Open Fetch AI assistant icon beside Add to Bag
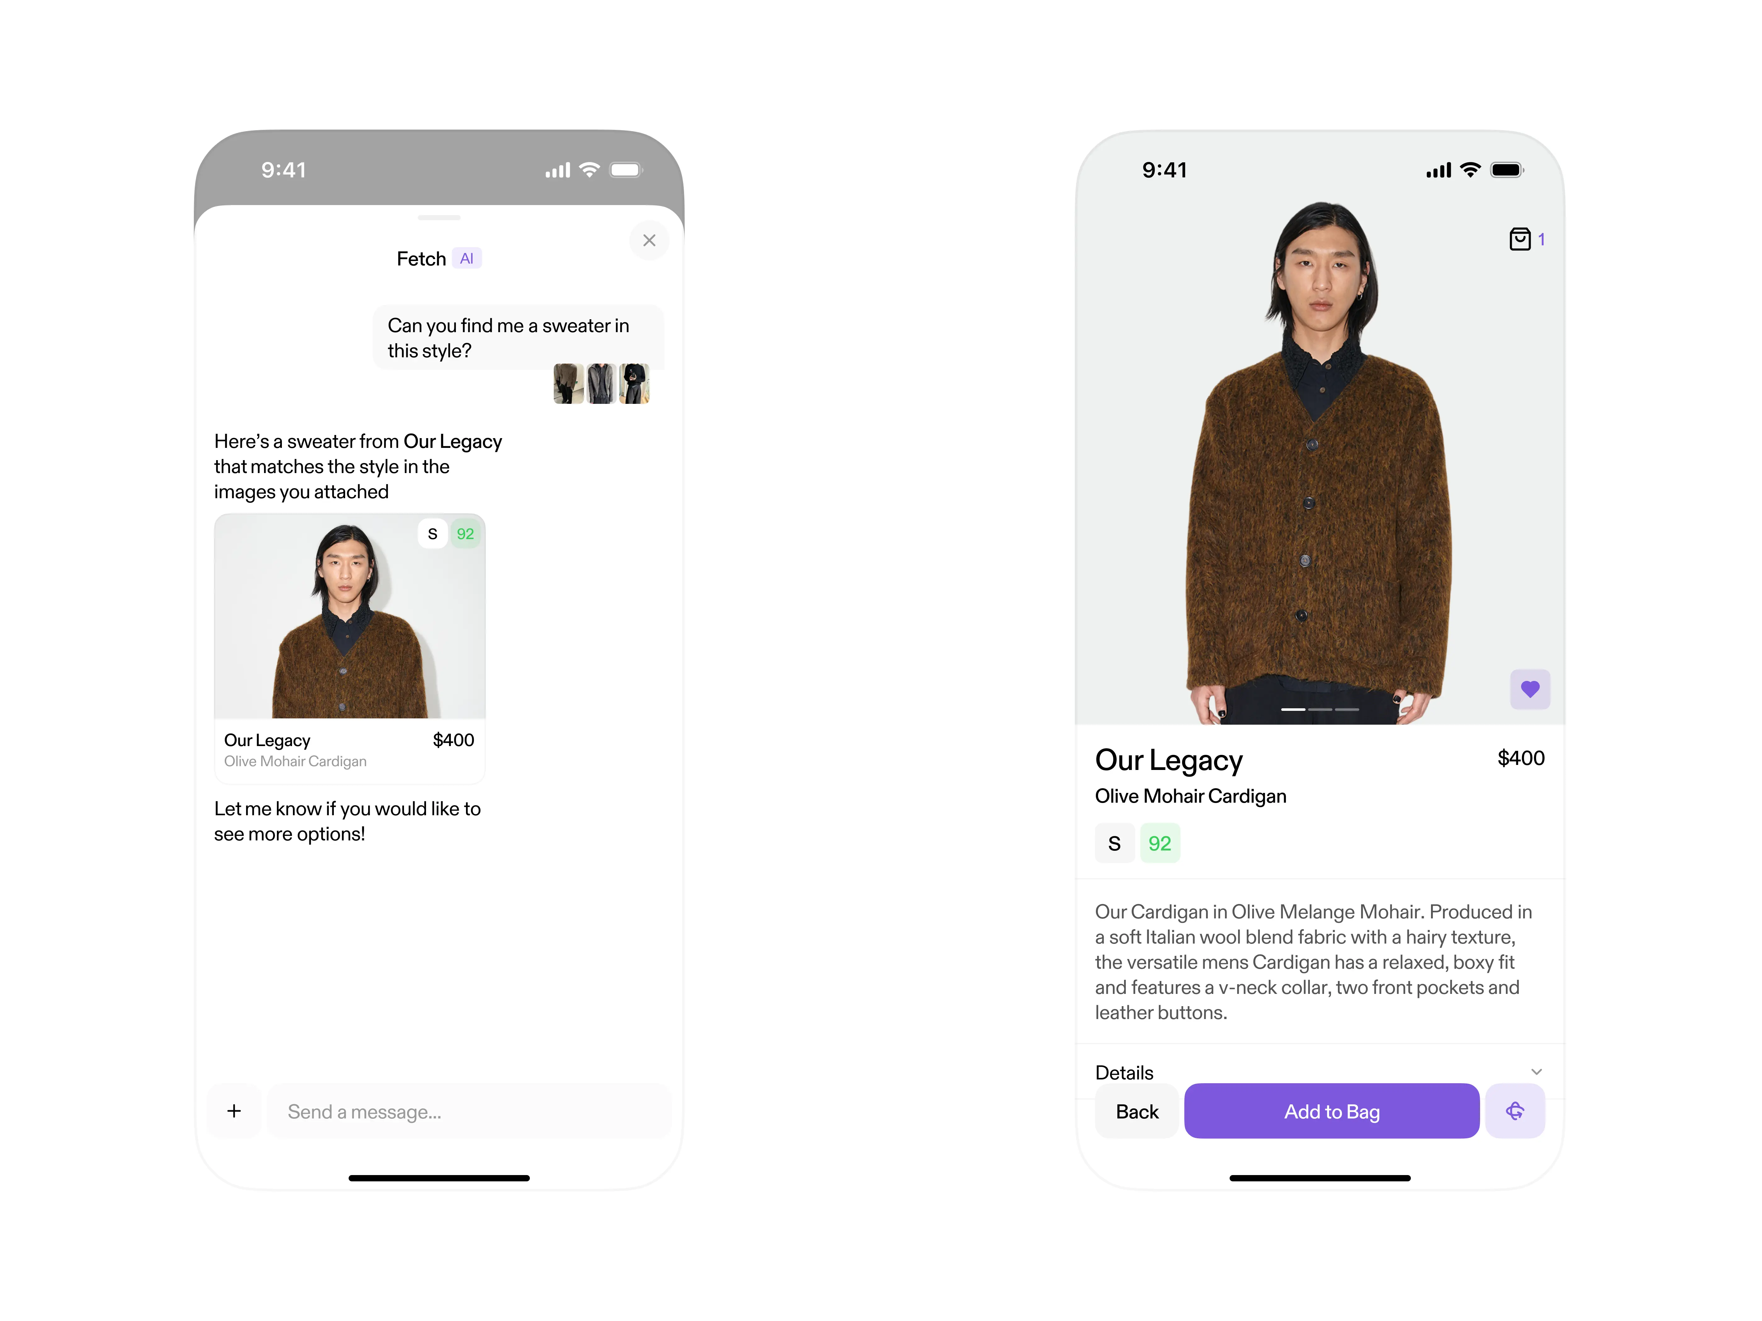The height and width of the screenshot is (1321, 1762). 1515,1111
